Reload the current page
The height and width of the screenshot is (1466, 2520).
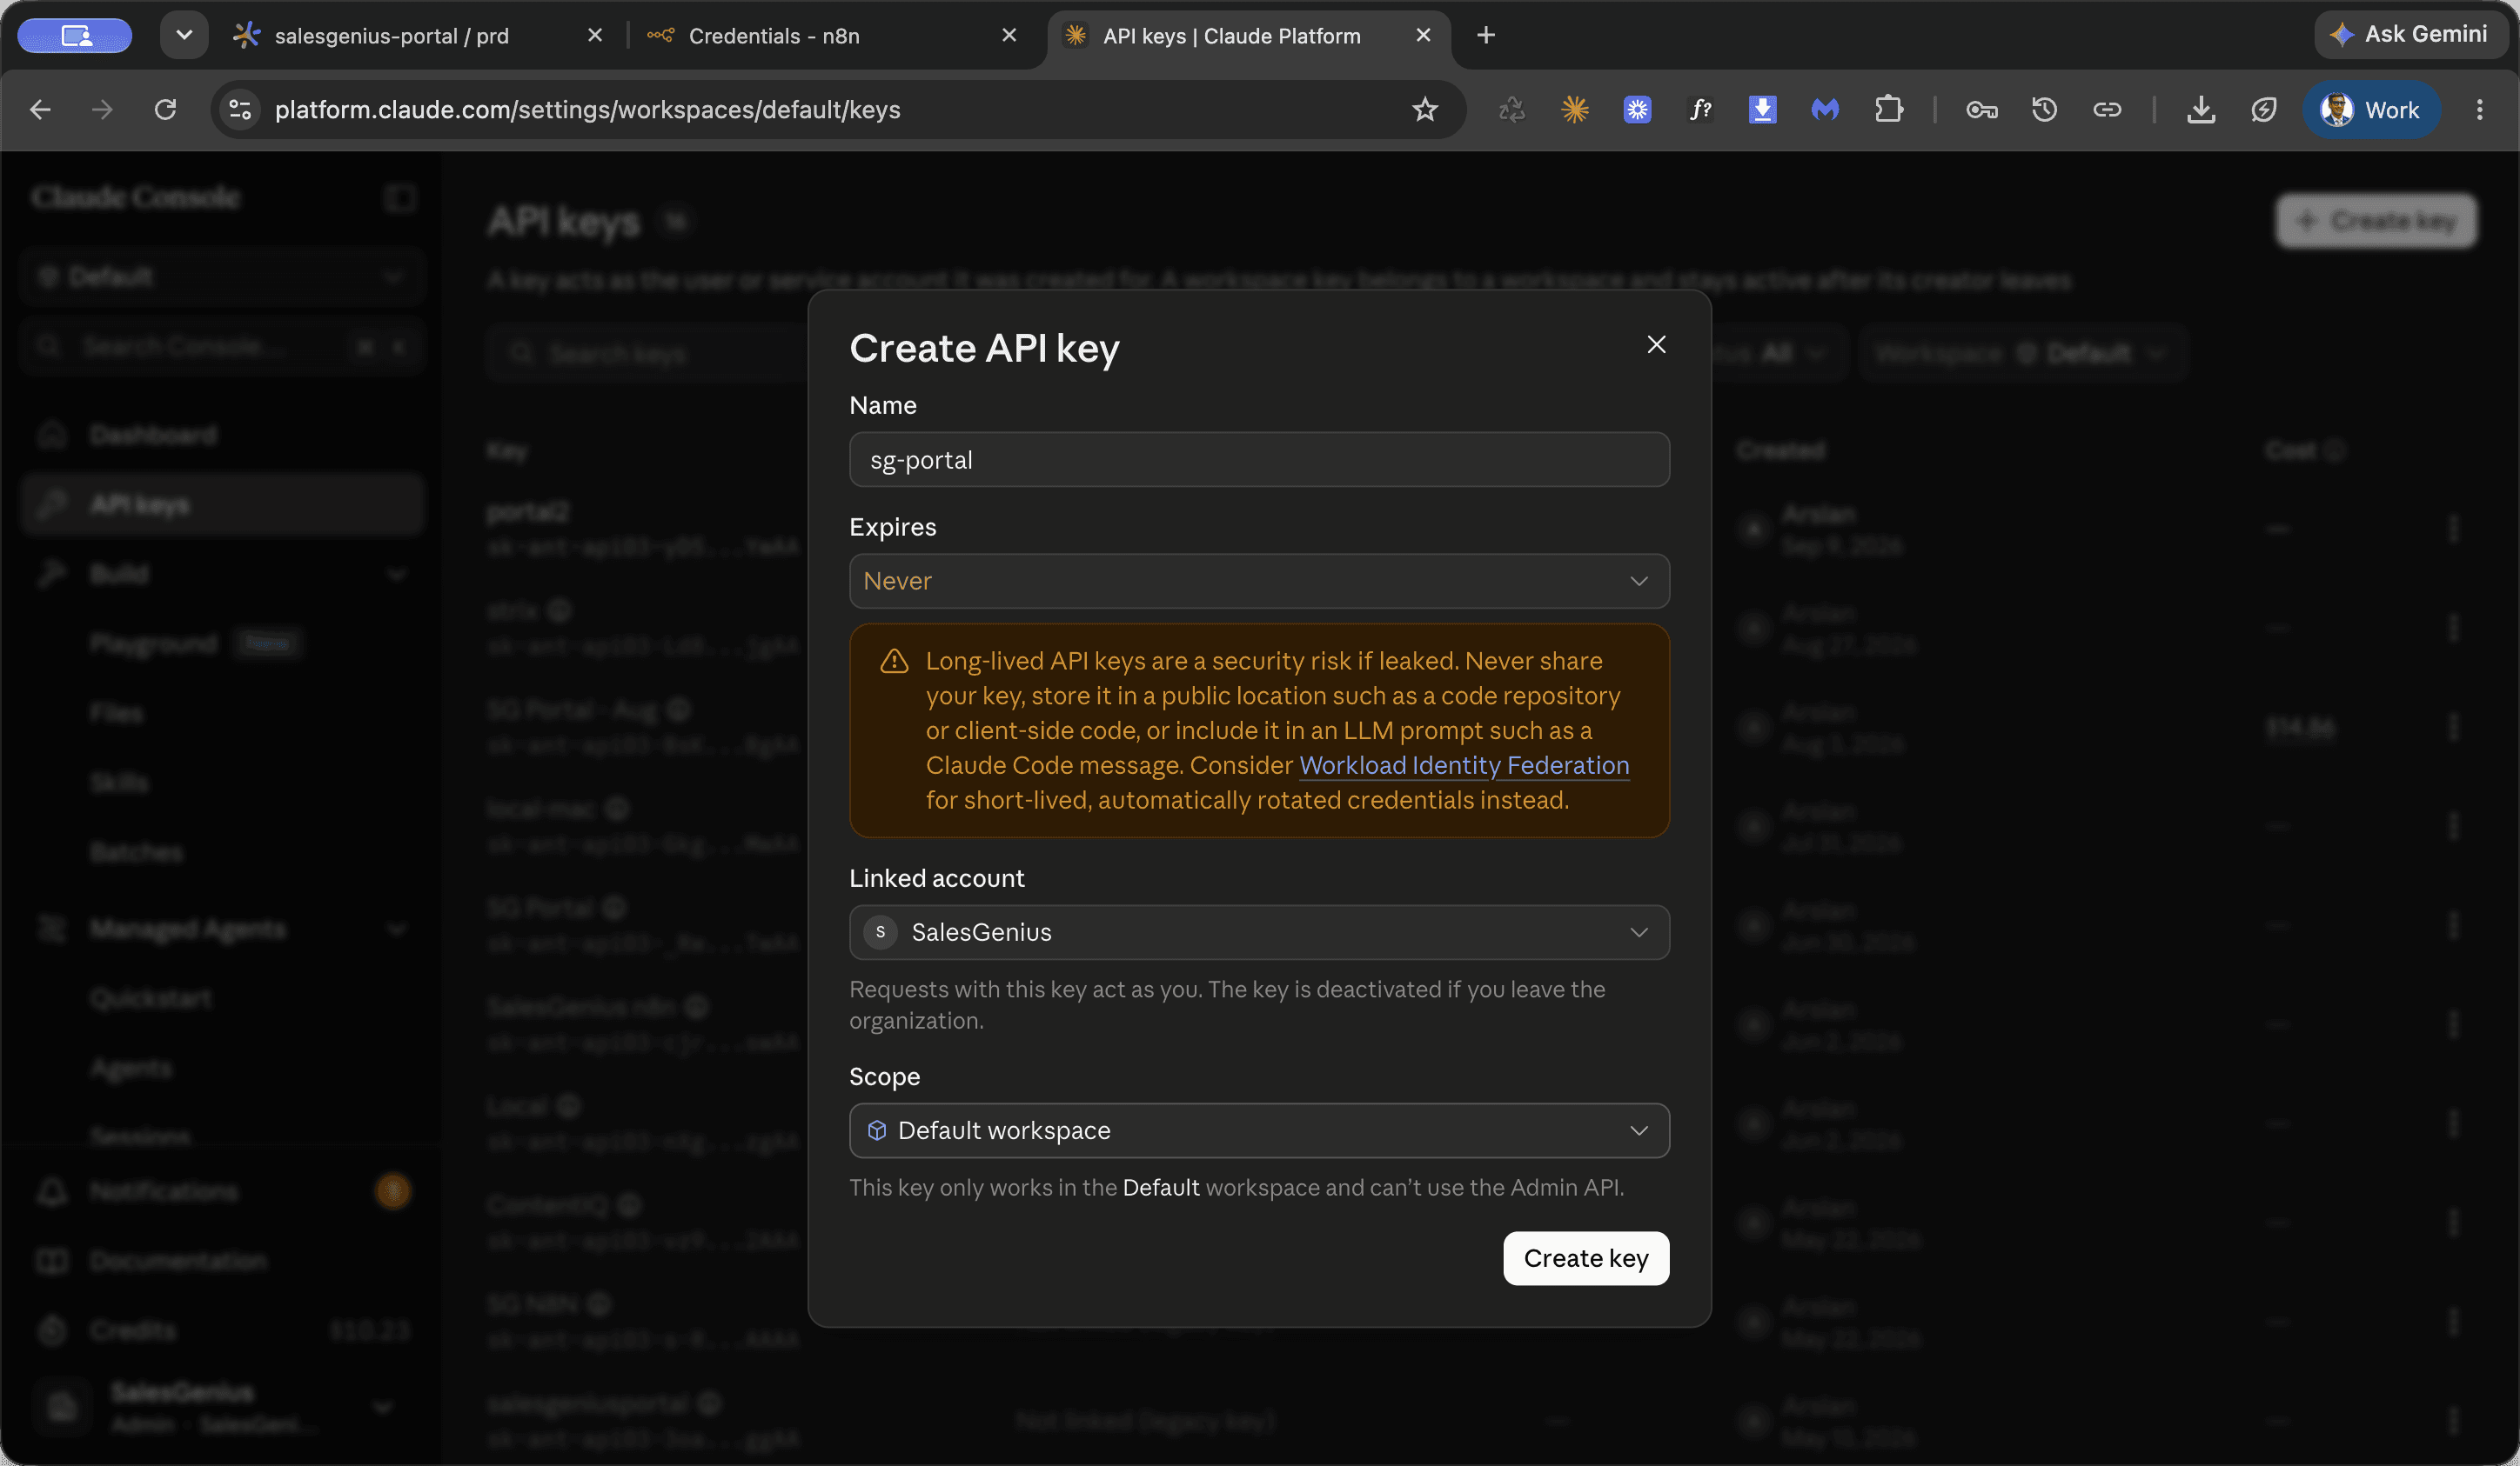click(165, 110)
